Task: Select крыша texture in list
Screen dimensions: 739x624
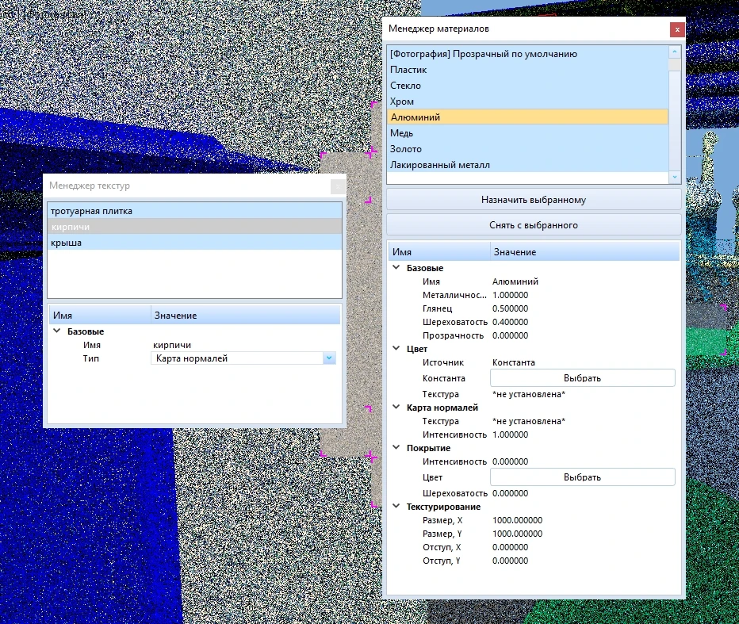Action: [x=67, y=243]
